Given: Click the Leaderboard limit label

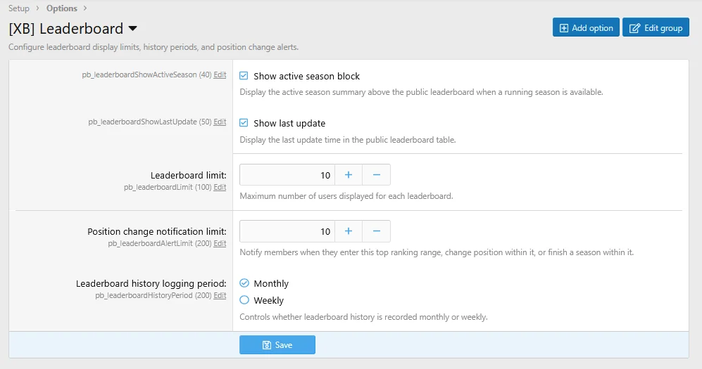Looking at the screenshot, I should [x=189, y=175].
